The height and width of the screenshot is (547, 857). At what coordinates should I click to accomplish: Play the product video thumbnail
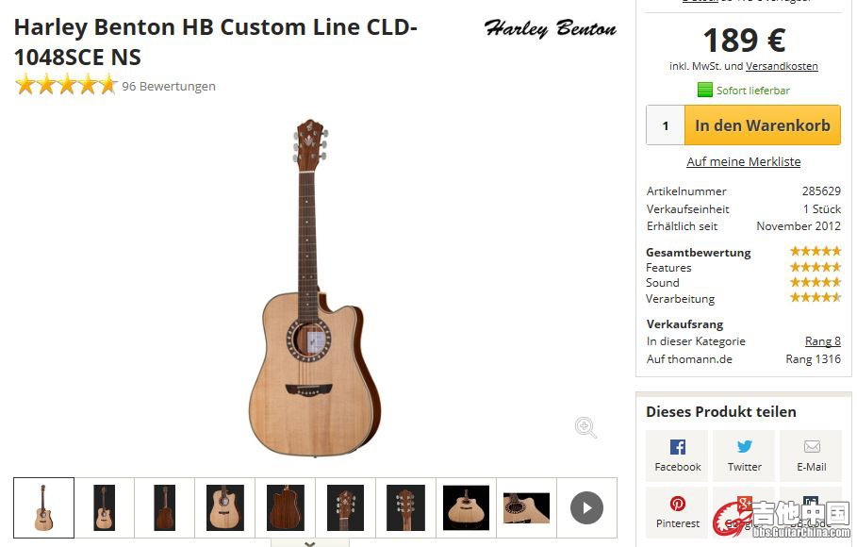586,508
